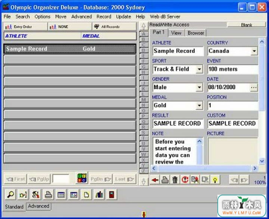Click the red circular refresh icon
Screen dimensions: 269x219
(x=185, y=180)
